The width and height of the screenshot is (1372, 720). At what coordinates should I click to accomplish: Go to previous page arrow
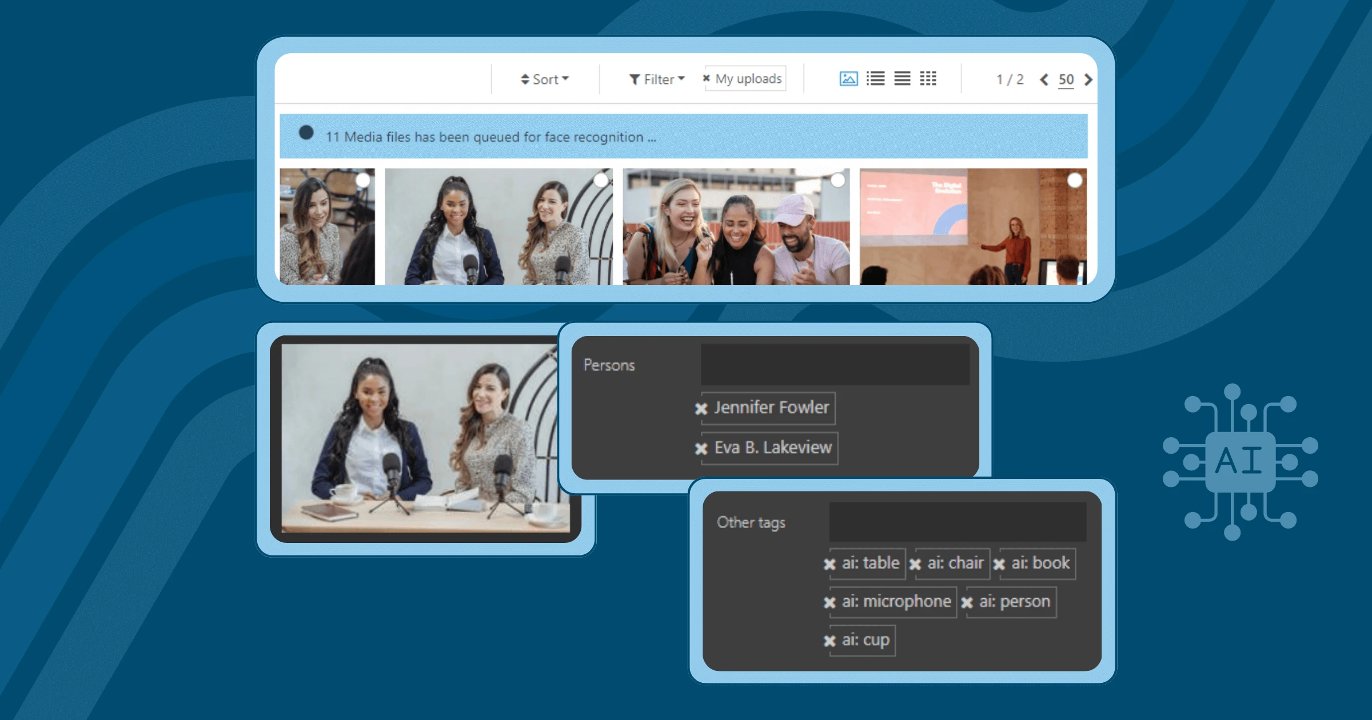(x=1044, y=80)
